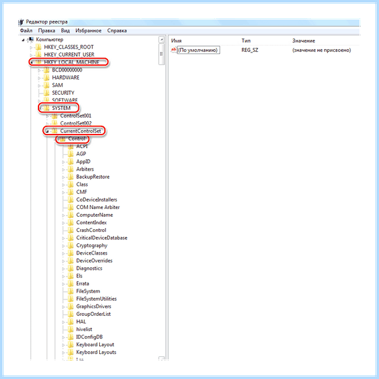This screenshot has width=379, height=379.
Task: Select the FileSystem folder icon
Action: click(x=71, y=291)
